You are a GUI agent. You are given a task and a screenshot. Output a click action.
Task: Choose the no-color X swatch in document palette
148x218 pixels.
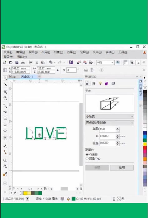(x=22, y=193)
